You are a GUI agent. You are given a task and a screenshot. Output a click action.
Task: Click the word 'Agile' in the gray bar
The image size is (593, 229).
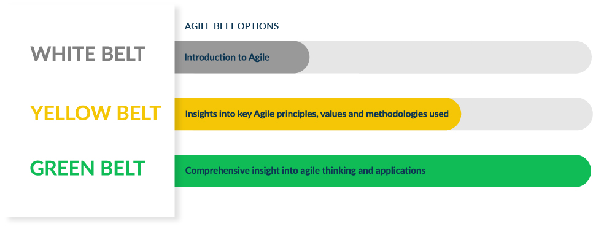(x=259, y=58)
